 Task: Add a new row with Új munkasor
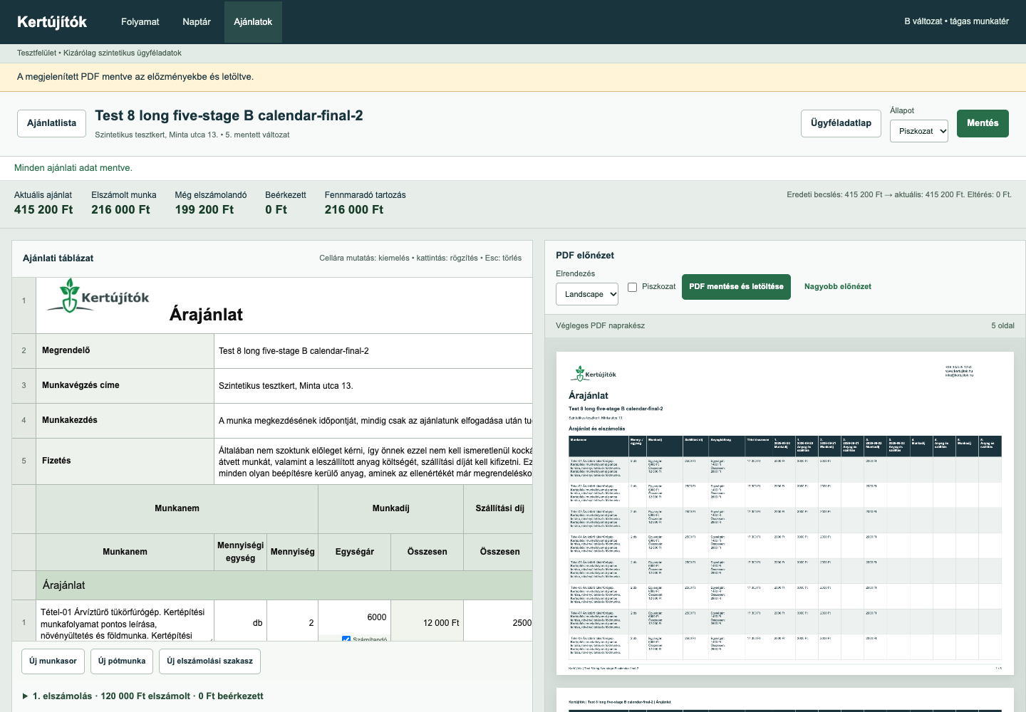click(53, 661)
